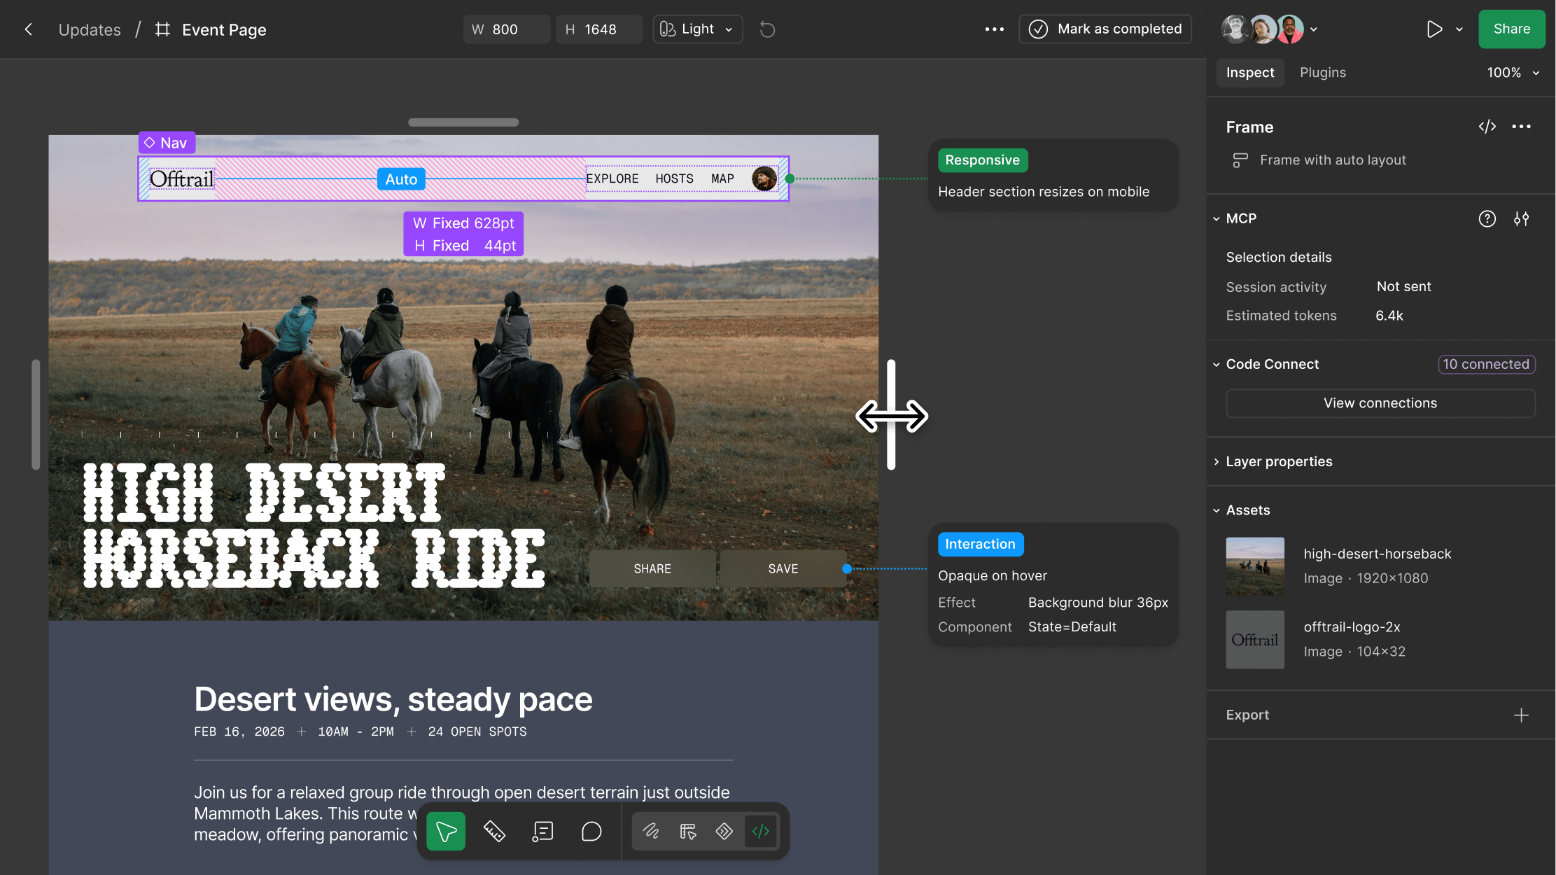This screenshot has width=1556, height=875.
Task: Click the SAVE button on the hero image
Action: [783, 569]
